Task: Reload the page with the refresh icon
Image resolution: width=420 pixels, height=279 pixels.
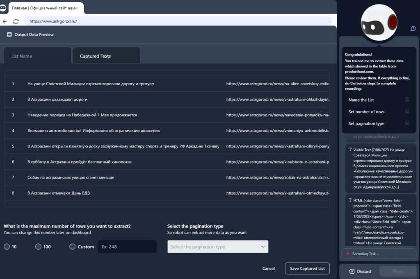Action: pos(16,21)
